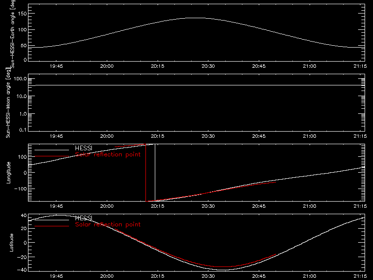Click 19:45 time label under Latitude plot
The width and height of the screenshot is (373, 280).
[56, 276]
